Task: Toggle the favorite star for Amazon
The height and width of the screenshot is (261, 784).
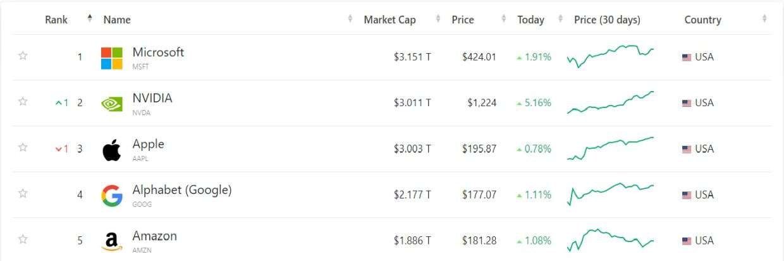Action: coord(23,239)
